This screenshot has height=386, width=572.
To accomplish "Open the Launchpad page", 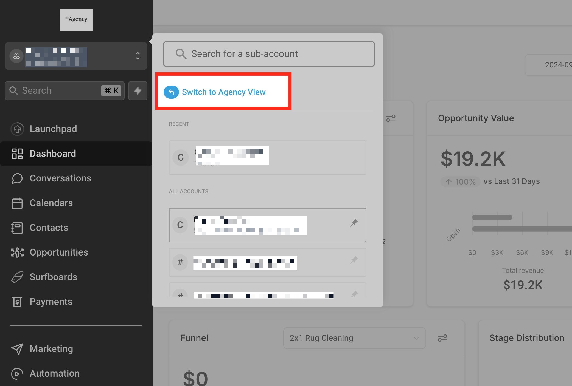I will [x=53, y=129].
